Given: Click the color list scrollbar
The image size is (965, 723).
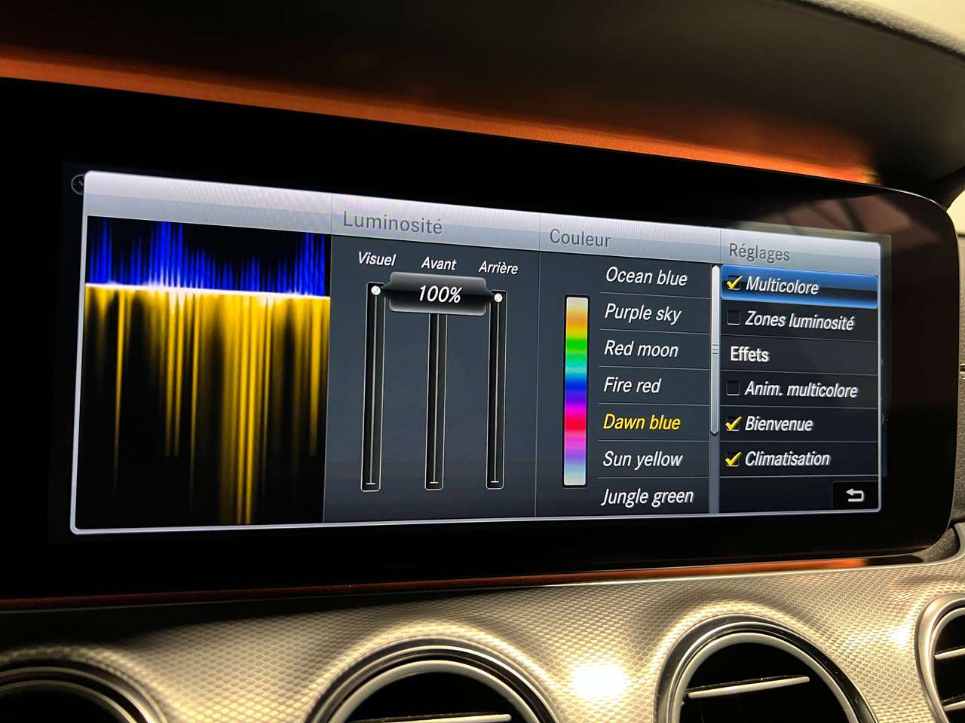Looking at the screenshot, I should tap(715, 350).
